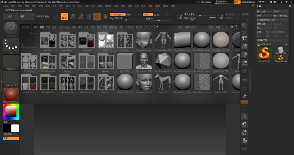Screen dimensions: 294x155
Task: Toggle the Zadd sculpt mode
Action: click(148, 14)
